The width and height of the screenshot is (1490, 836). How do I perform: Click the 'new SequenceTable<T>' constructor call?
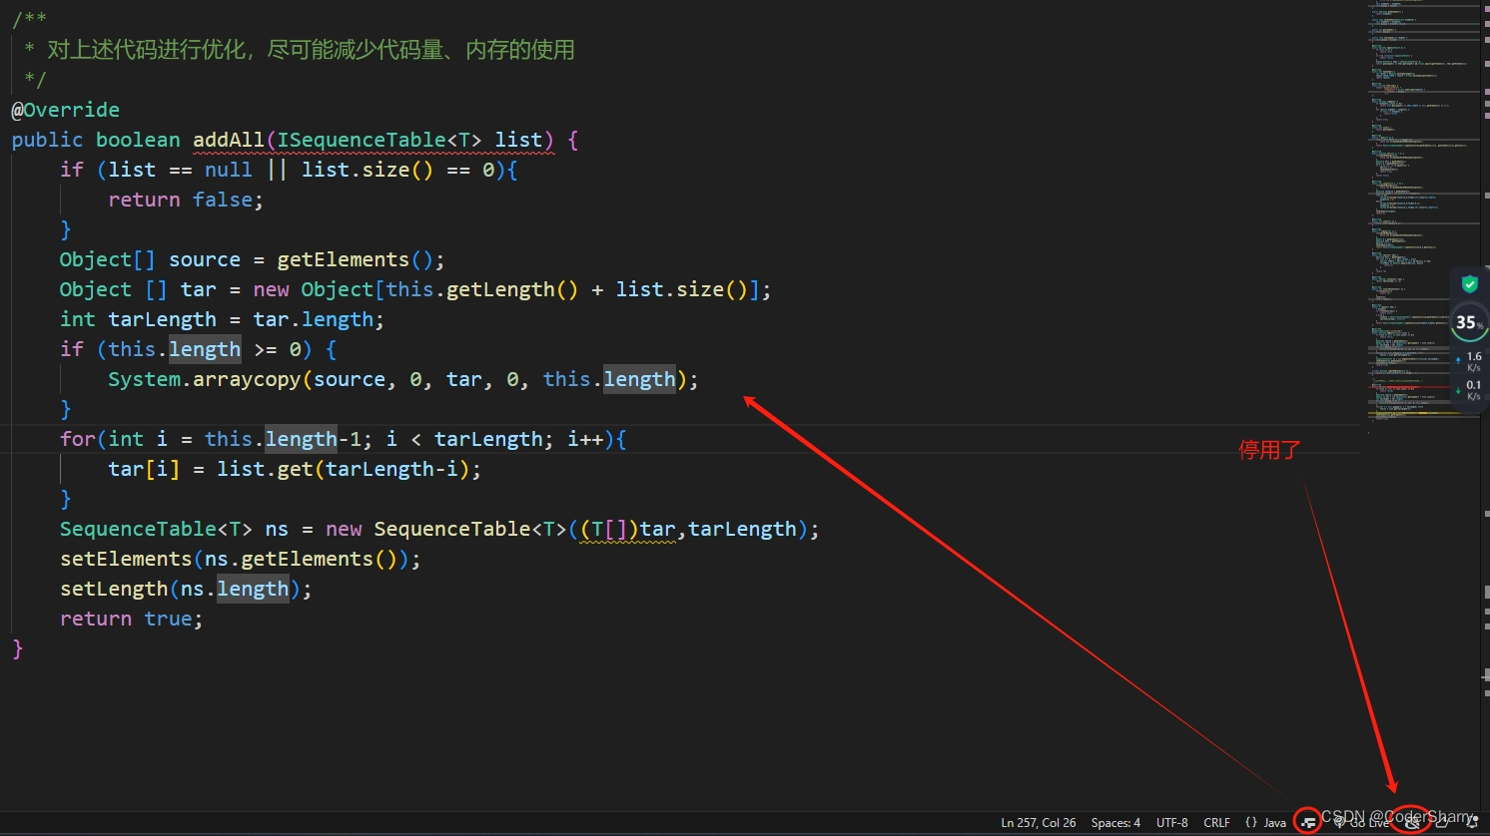tap(446, 529)
